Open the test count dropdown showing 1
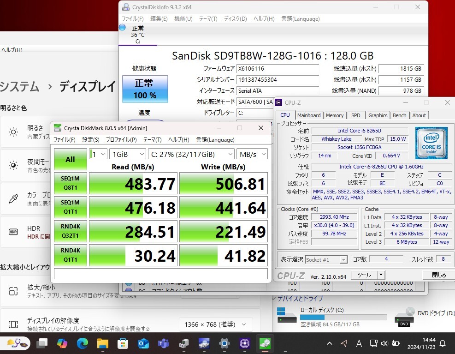The image size is (455, 354). click(x=98, y=154)
